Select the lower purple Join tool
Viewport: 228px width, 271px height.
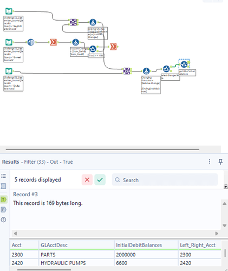click(127, 71)
